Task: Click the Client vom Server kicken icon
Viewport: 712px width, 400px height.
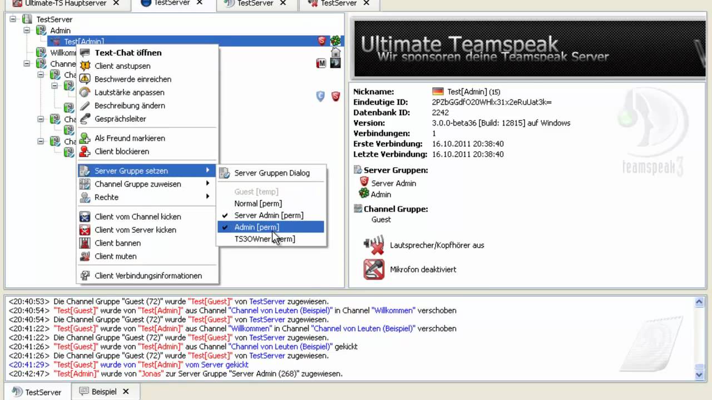Action: click(85, 230)
